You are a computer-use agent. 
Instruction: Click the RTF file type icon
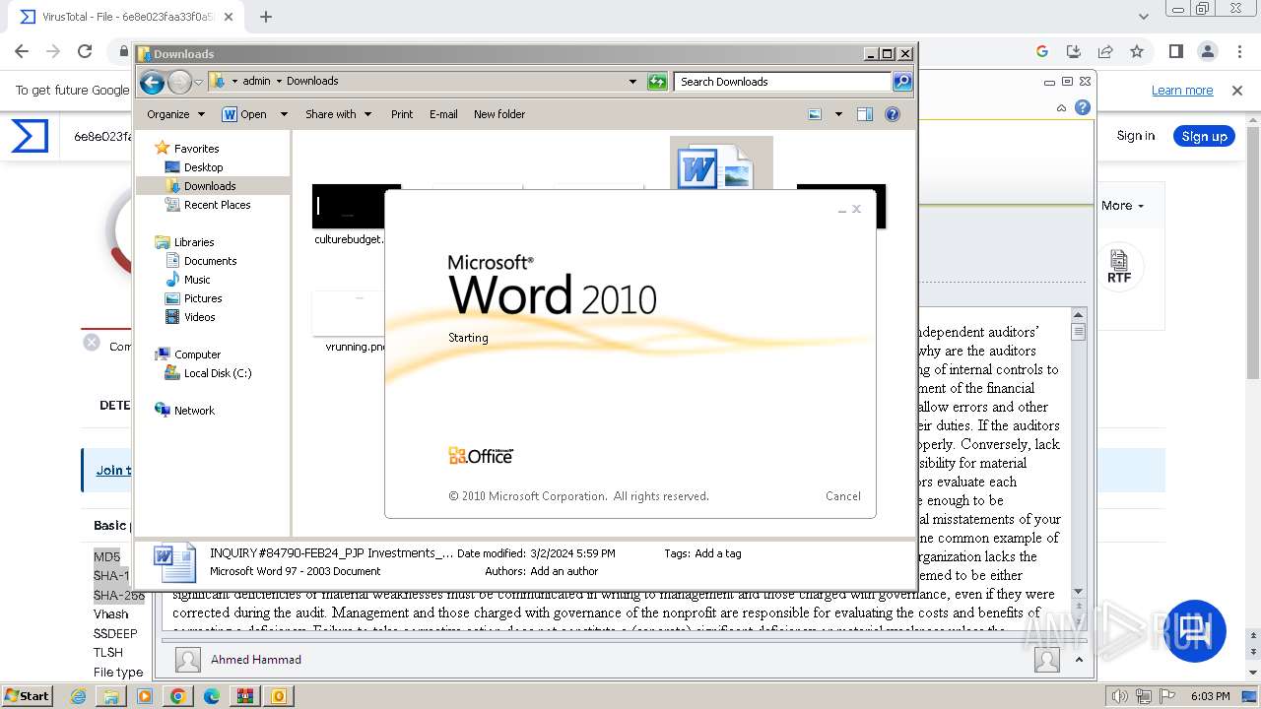[1119, 267]
